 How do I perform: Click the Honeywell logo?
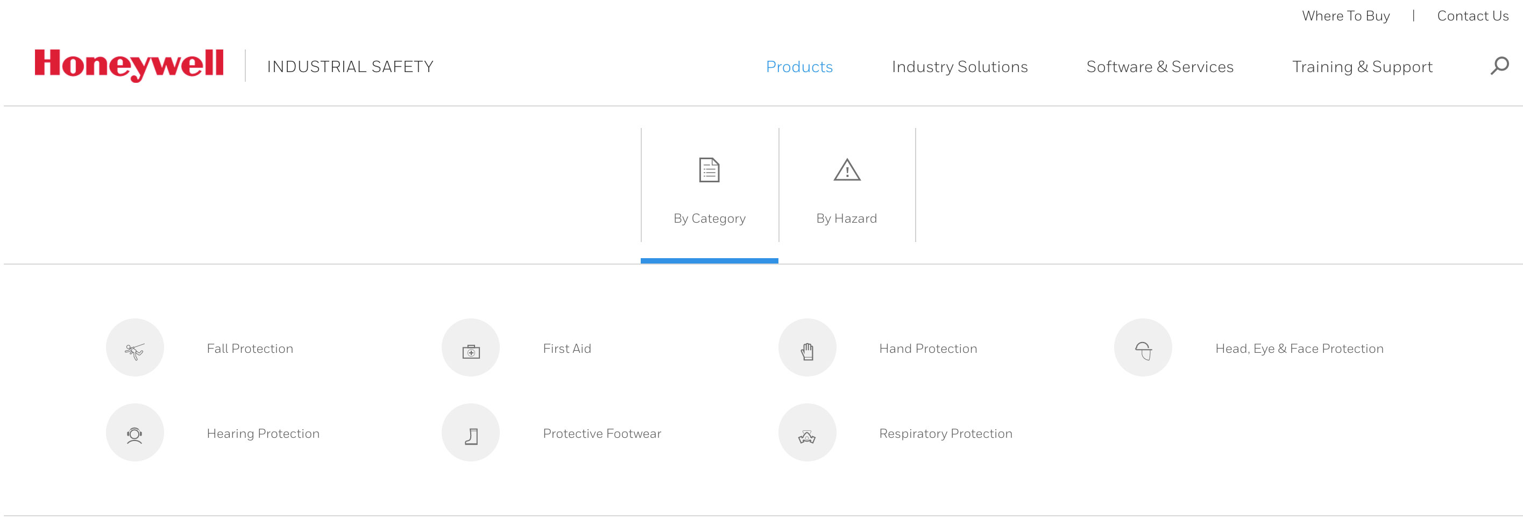[129, 65]
